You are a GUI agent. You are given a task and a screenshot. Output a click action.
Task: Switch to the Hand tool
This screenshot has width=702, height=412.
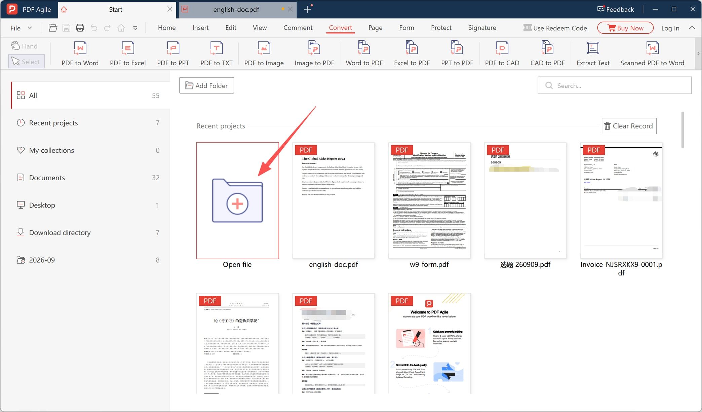click(x=24, y=46)
